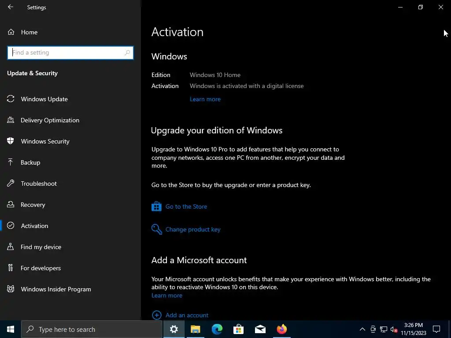Click the magnifier icon in Find a setting
This screenshot has height=338, width=451.
click(127, 53)
